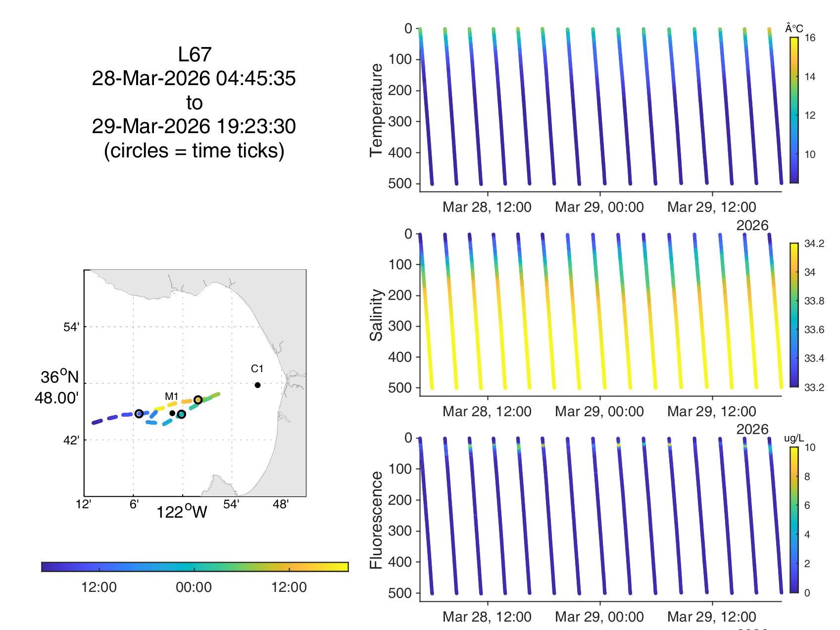The height and width of the screenshot is (630, 840).
Task: Click the M1 station marker dot
Action: pos(172,413)
